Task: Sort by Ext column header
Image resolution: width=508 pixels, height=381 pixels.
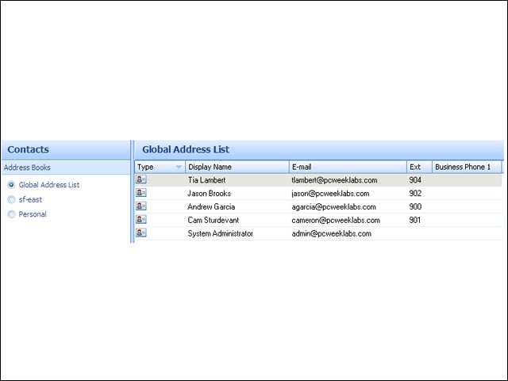Action: point(420,167)
